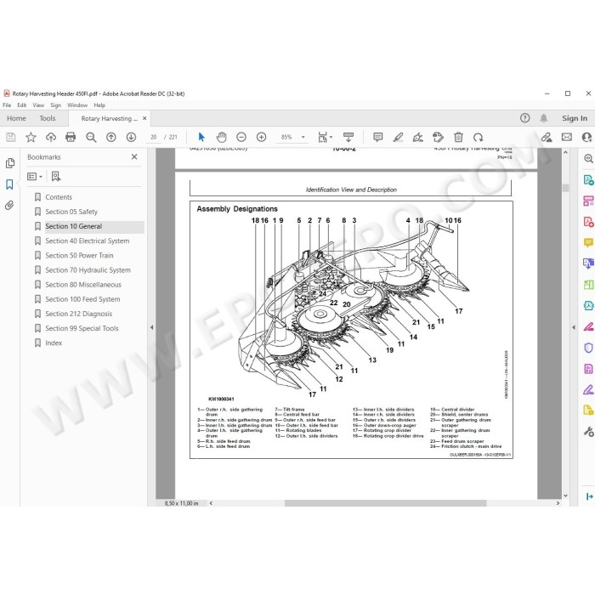Image resolution: width=595 pixels, height=595 pixels.
Task: Open Section 80 Miscellaneous bookmark
Action: click(x=83, y=285)
